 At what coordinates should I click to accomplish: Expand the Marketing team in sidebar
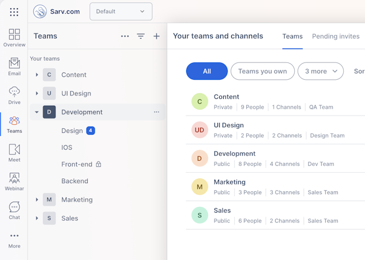37,199
